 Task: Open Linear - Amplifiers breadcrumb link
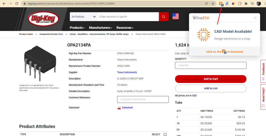tap(99, 34)
